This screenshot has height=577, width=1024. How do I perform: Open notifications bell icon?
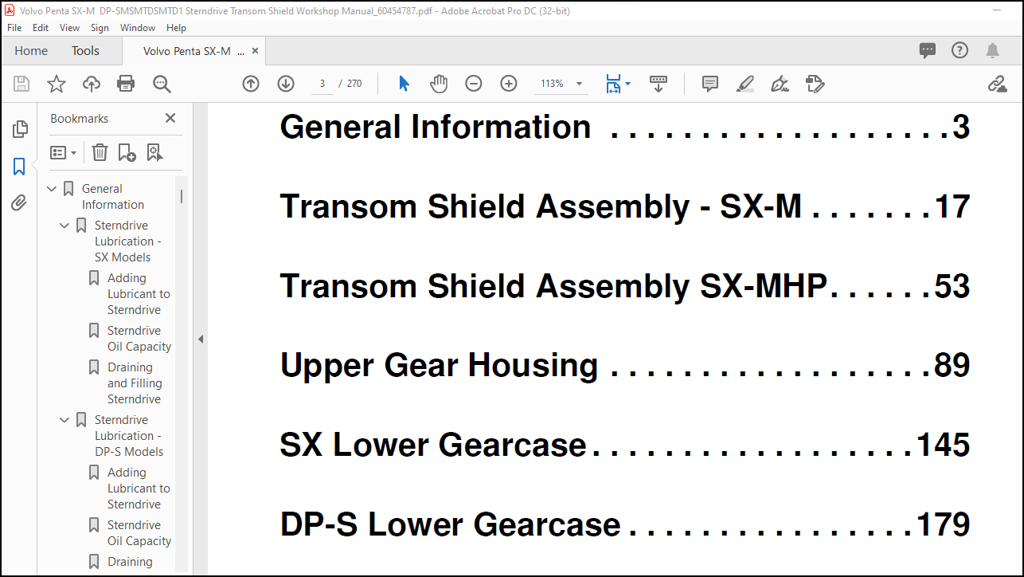click(992, 51)
